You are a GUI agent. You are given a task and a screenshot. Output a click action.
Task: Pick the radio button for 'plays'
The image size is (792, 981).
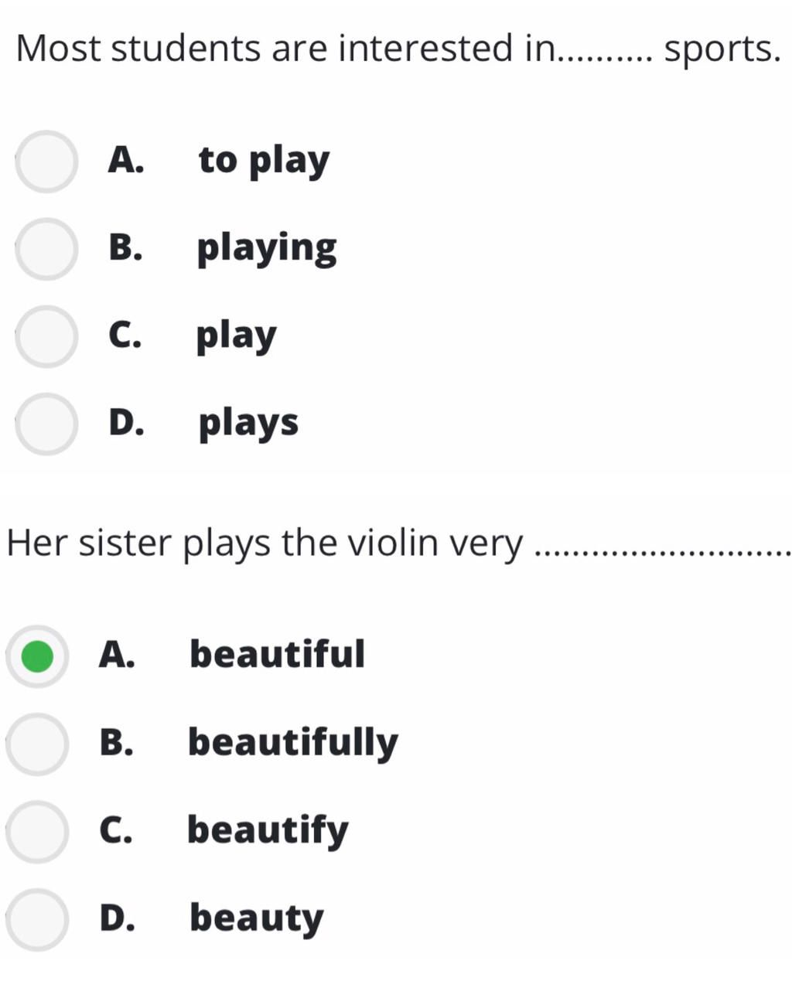[46, 423]
